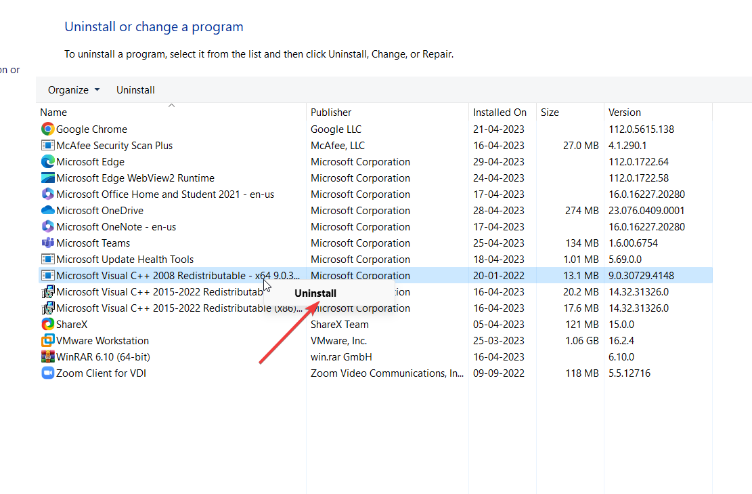The image size is (752, 494).
Task: Click the size value "121 MB"
Action: pos(581,325)
